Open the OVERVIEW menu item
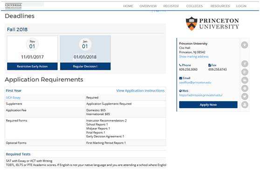260x170 pixels. pos(148,6)
